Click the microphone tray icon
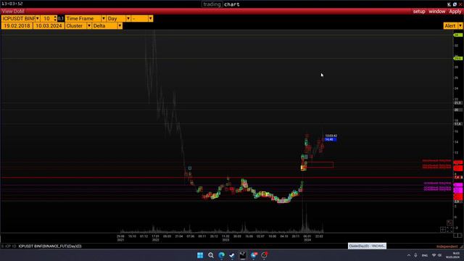Viewport: 464px width, 261px height. (x=415, y=255)
